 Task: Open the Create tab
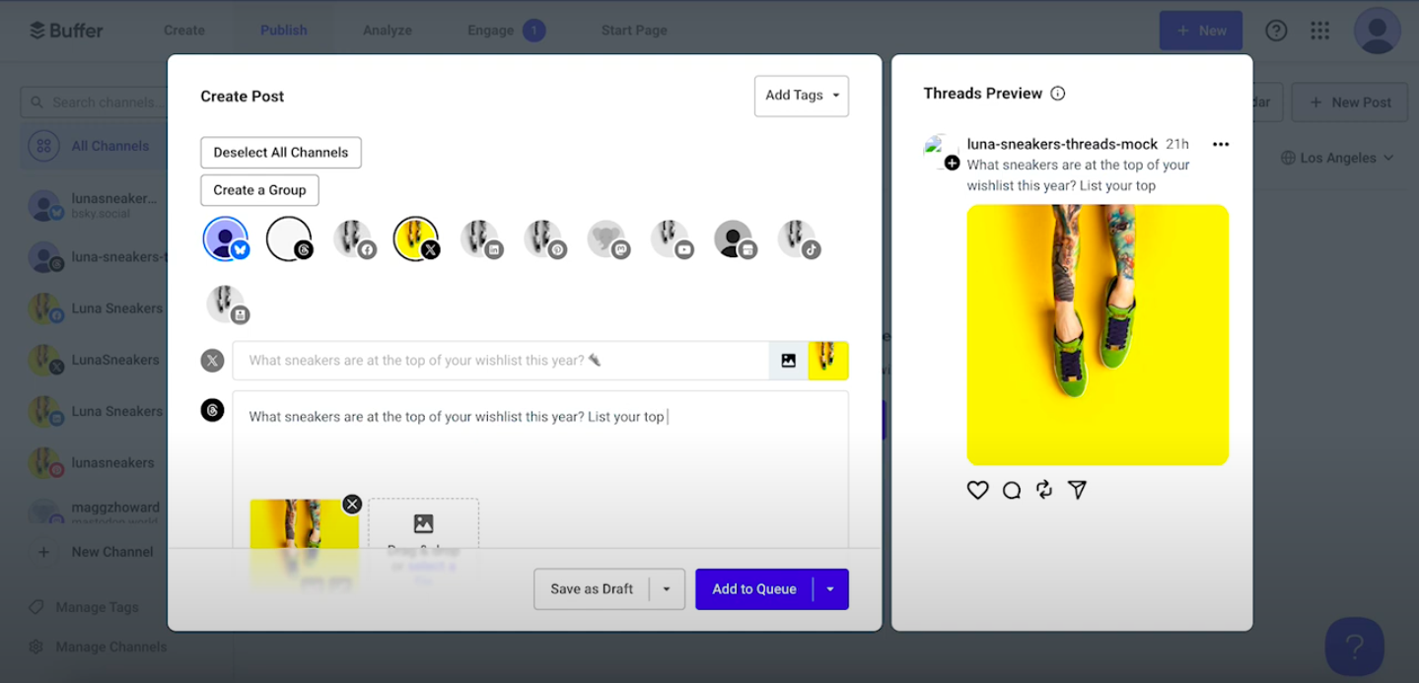(184, 31)
